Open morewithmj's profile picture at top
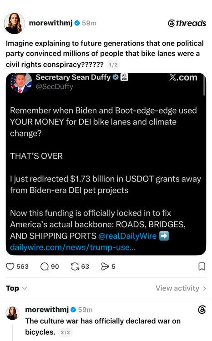Image resolution: width=212 pixels, height=341 pixels. (15, 24)
